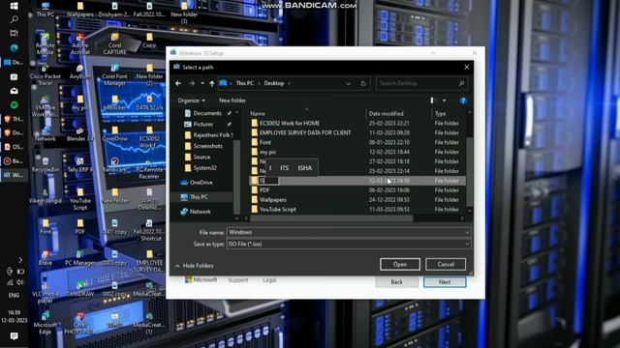Select Network in the navigation pane
The image size is (620, 348).
pyautogui.click(x=201, y=212)
